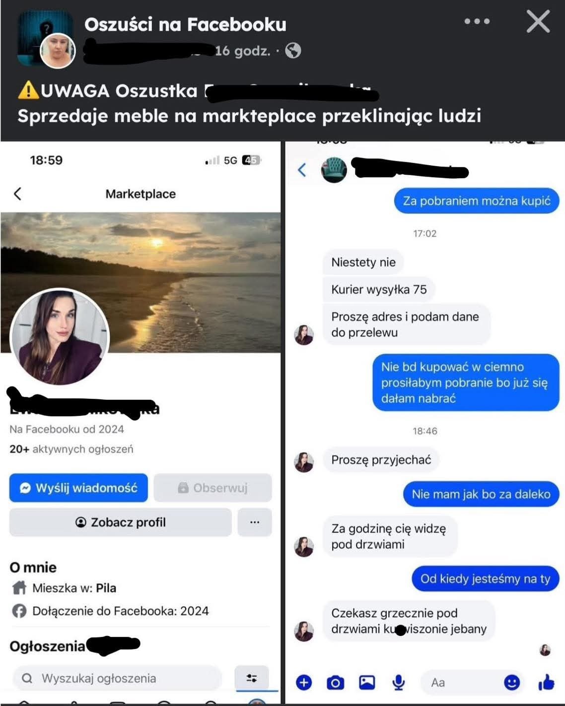
Task: Focus the Wyszukaj ogłoszenia search field
Action: (x=117, y=678)
